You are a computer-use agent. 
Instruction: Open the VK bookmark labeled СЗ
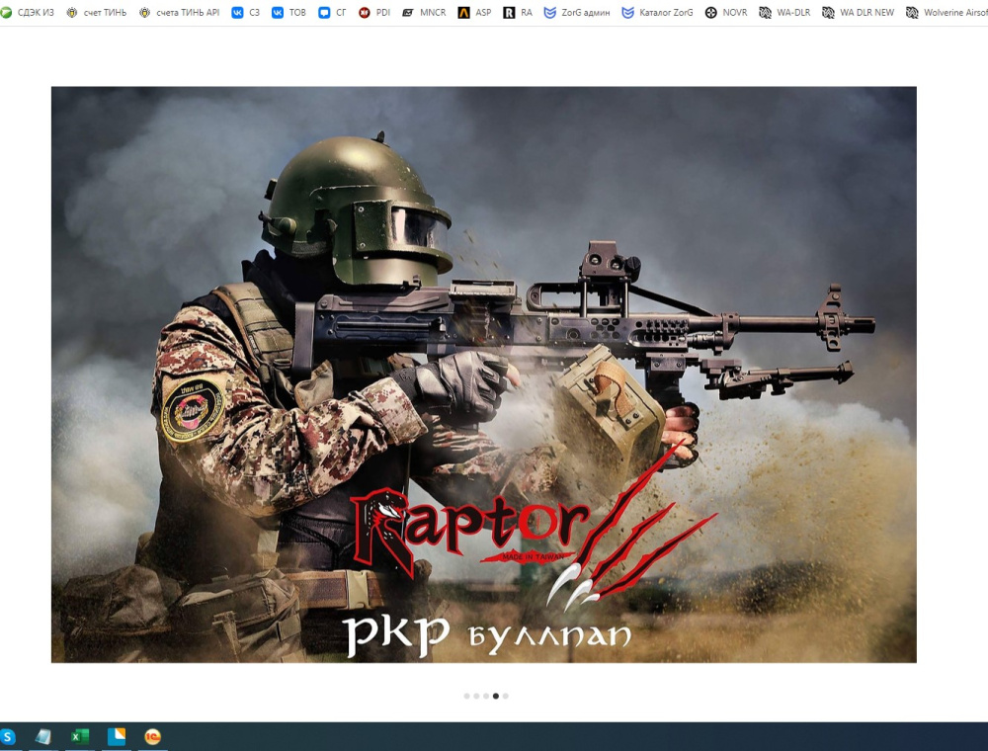click(x=246, y=13)
